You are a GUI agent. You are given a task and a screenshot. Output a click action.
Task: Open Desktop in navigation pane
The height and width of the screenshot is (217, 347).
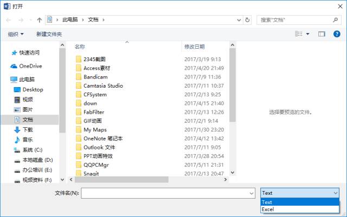(33, 89)
